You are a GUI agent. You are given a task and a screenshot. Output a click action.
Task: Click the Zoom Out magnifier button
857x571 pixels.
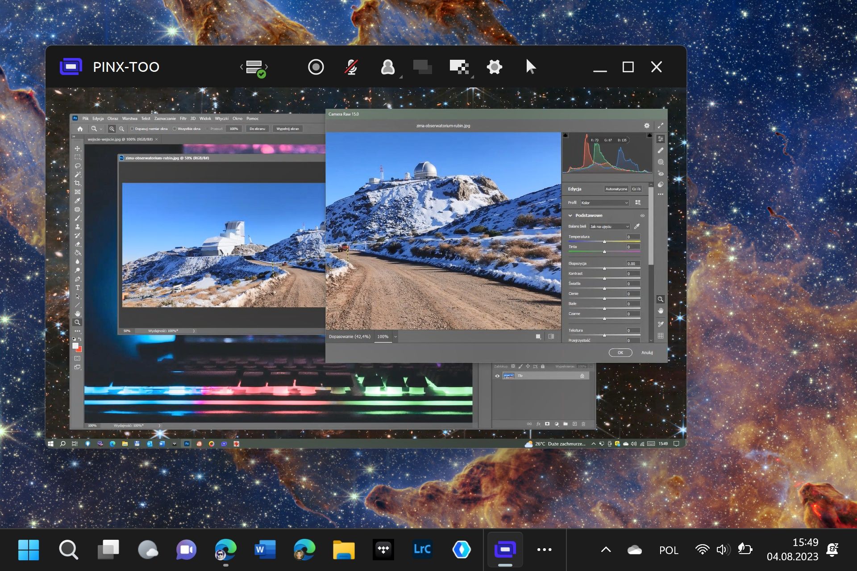(x=121, y=129)
